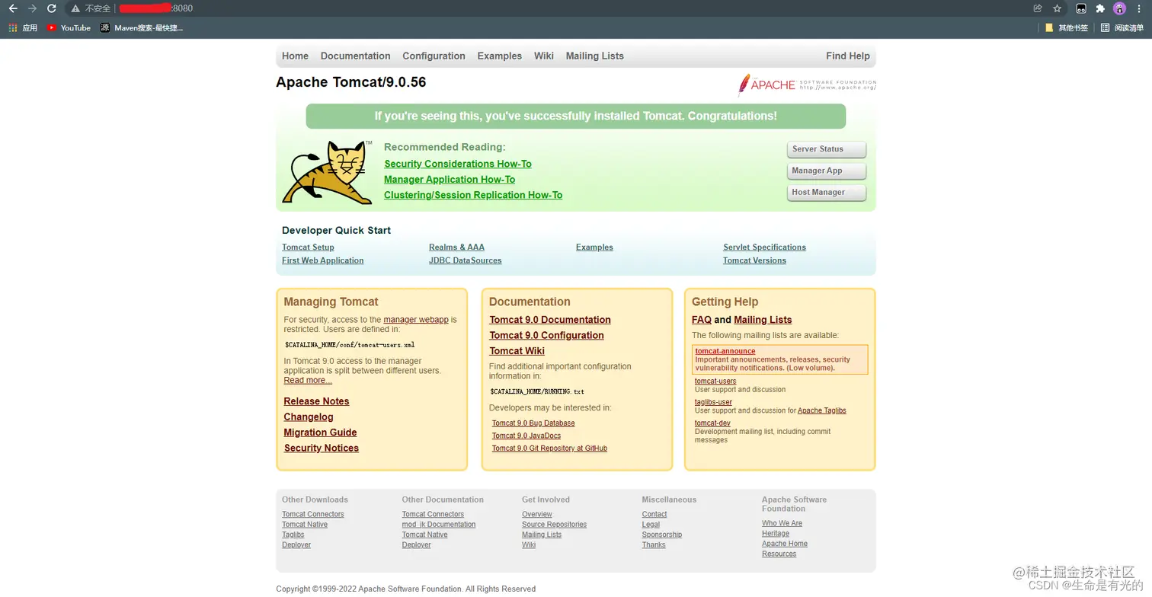Open mod_jk Documentation footer link

[439, 525]
